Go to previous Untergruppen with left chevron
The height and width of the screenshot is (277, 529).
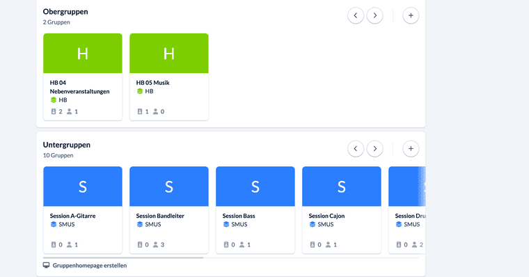pyautogui.click(x=356, y=149)
